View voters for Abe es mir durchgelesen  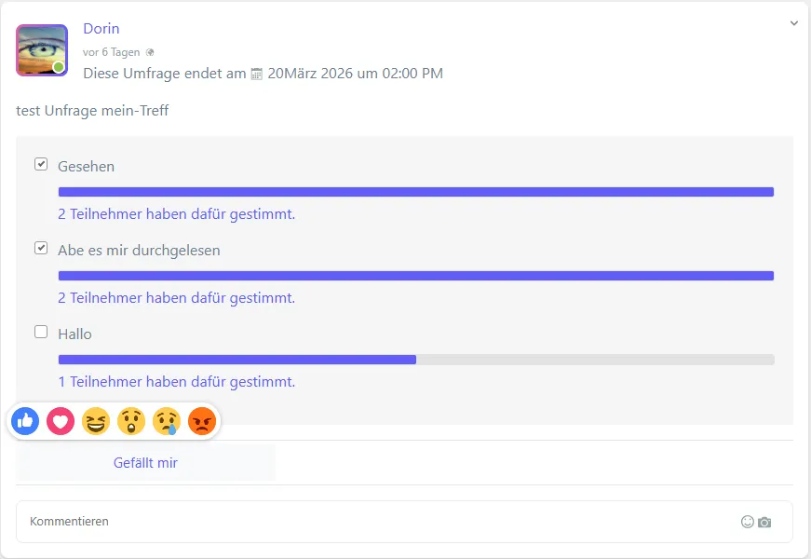click(176, 298)
